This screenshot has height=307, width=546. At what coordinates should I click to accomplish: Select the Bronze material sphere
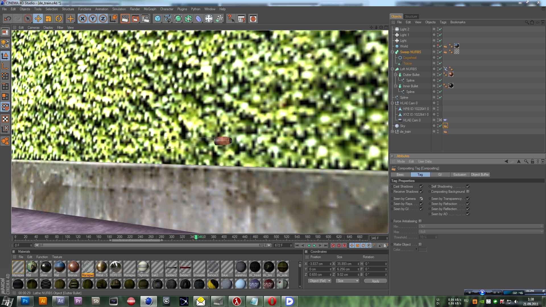(73, 267)
